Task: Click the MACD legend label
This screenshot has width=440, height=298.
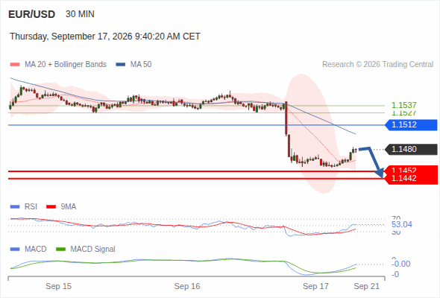Action: pos(36,250)
